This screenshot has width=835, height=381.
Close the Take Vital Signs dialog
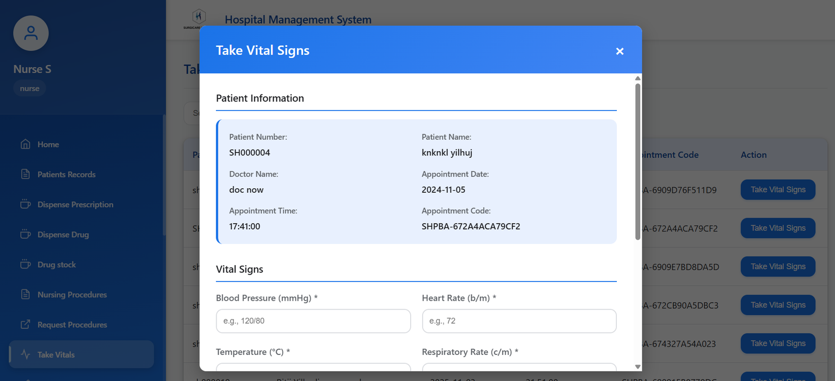(x=619, y=51)
